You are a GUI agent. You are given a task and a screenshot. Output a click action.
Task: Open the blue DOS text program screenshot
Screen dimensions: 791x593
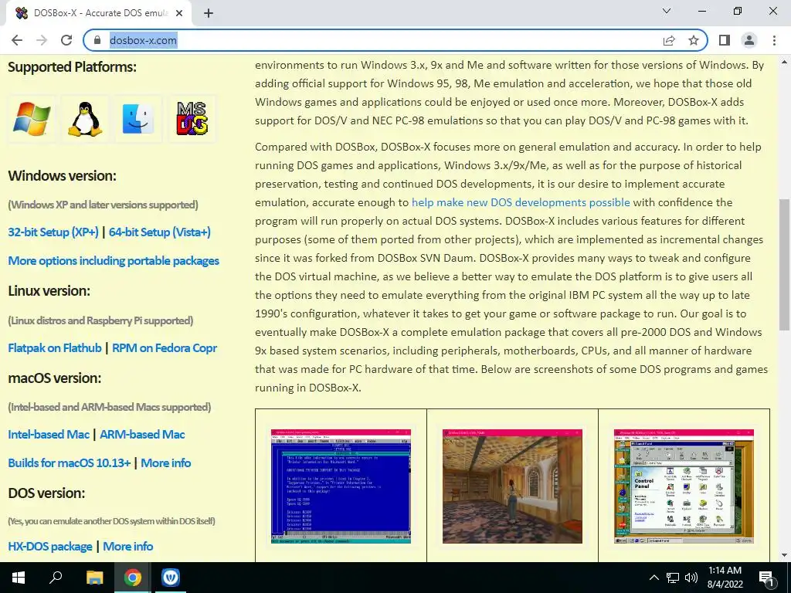[341, 486]
